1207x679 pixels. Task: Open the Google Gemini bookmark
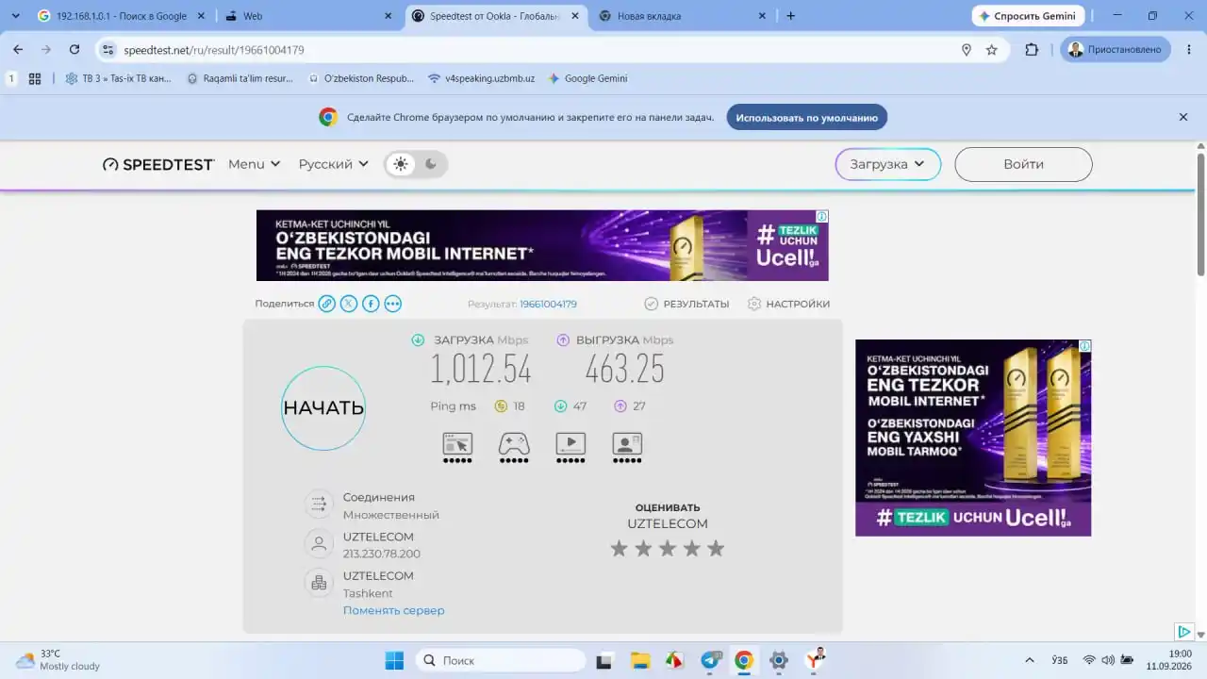tap(588, 78)
